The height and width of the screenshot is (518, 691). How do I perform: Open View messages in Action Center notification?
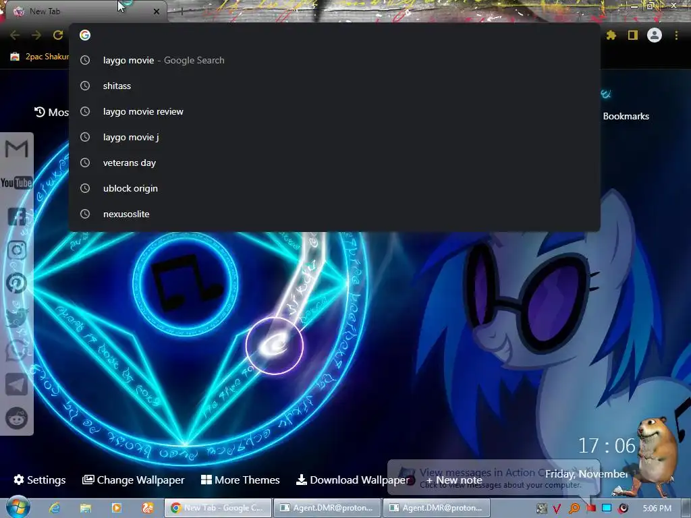coord(493,478)
